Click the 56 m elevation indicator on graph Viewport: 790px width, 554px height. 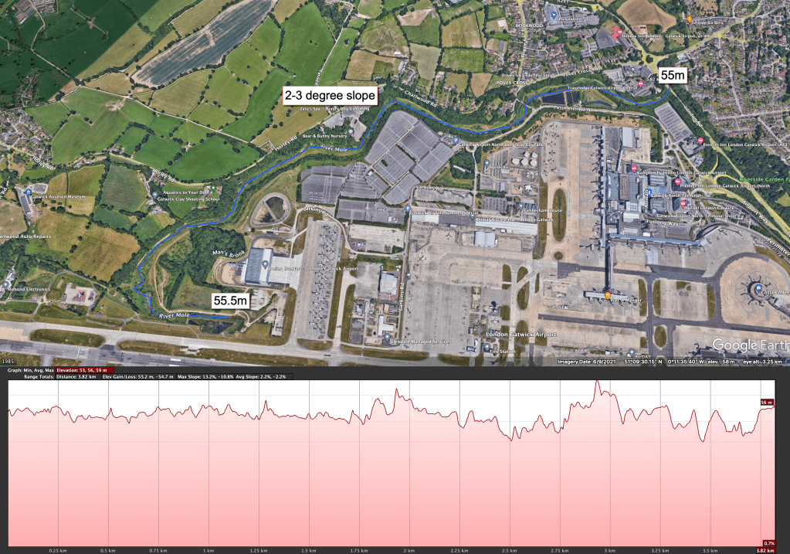coord(767,403)
